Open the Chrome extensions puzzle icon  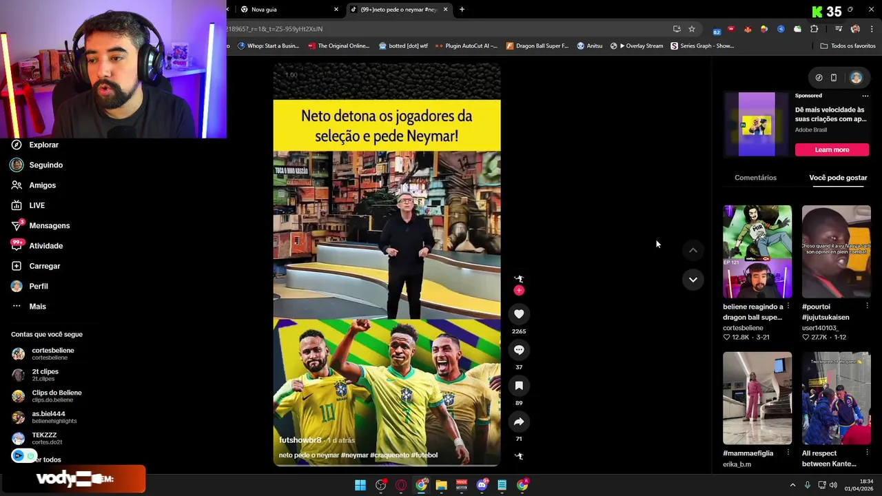pos(814,29)
